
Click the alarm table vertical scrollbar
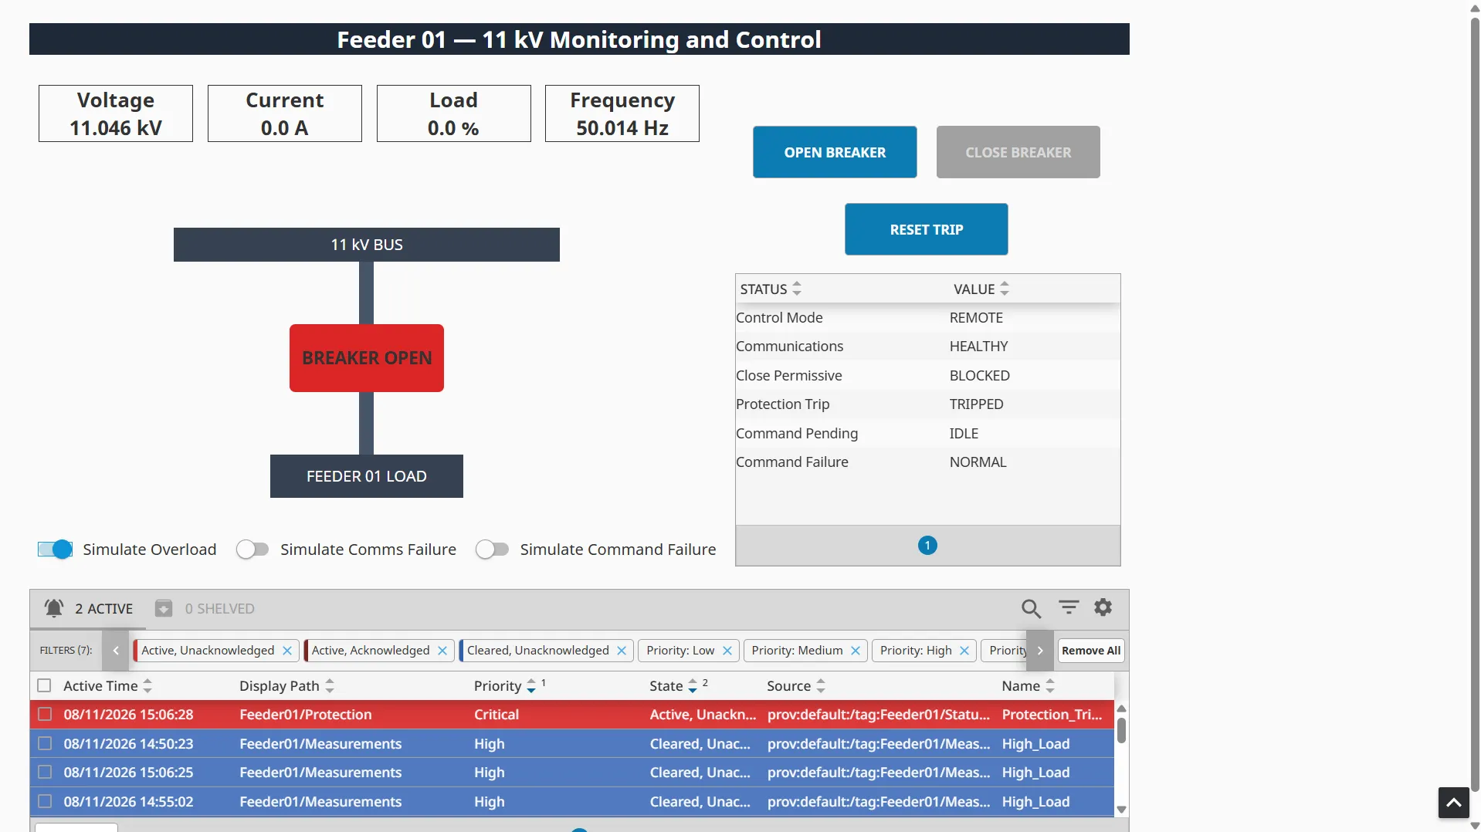1121,759
